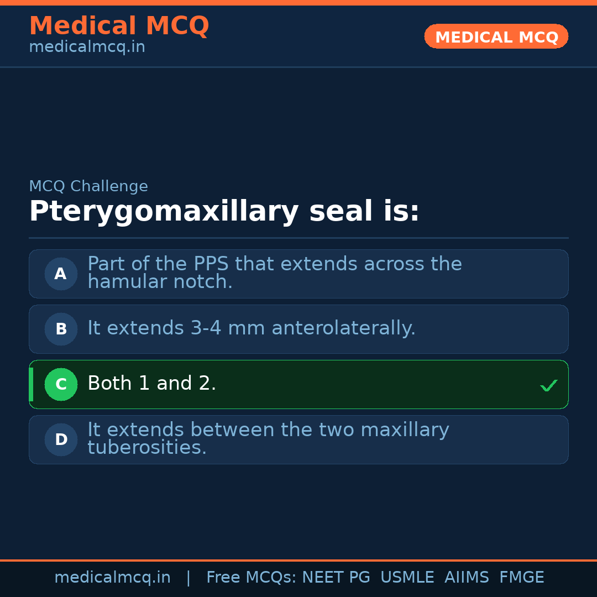
Task: Click the letter A circle icon
Action: [61, 274]
